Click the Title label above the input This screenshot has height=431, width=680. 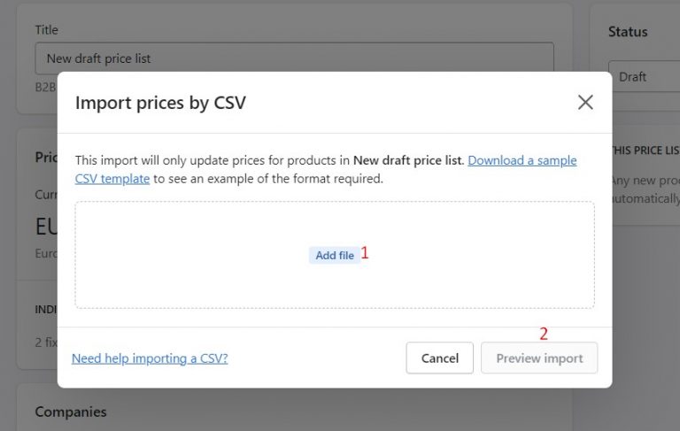(x=46, y=29)
